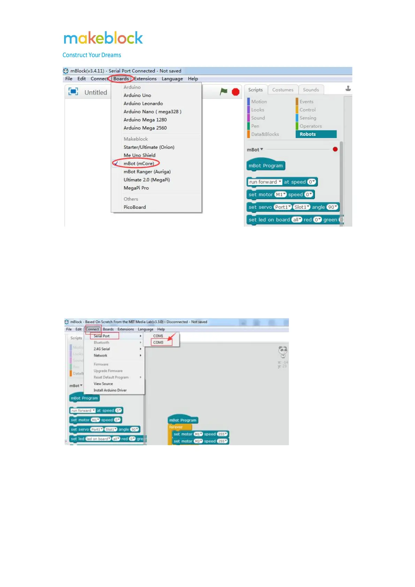Choose COM3 in the serial port submenu
This screenshot has height=587, width=415.
[161, 342]
